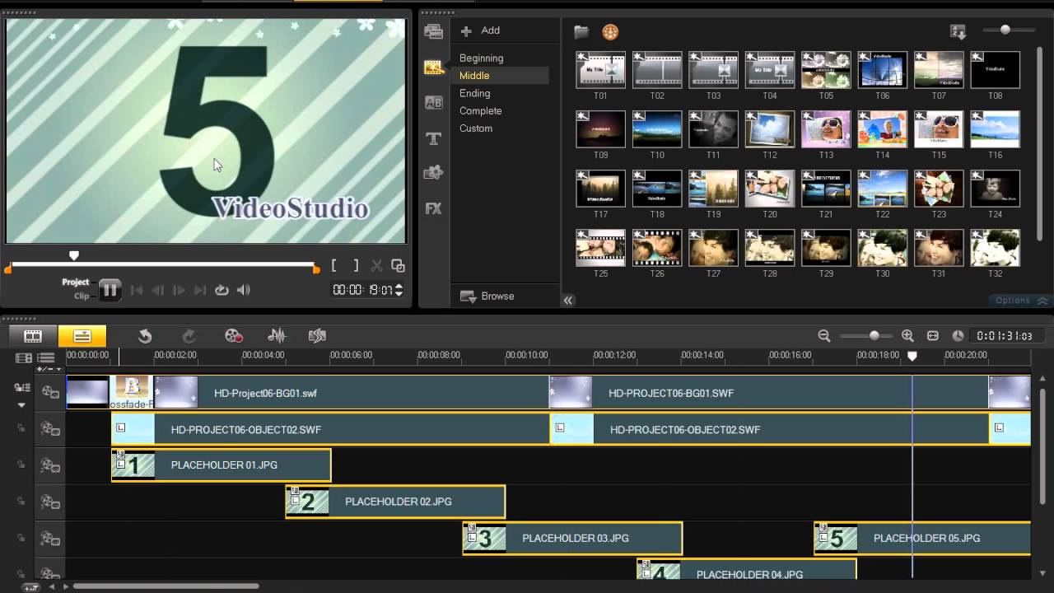Select the Beginning category
The width and height of the screenshot is (1054, 593).
pyautogui.click(x=481, y=58)
